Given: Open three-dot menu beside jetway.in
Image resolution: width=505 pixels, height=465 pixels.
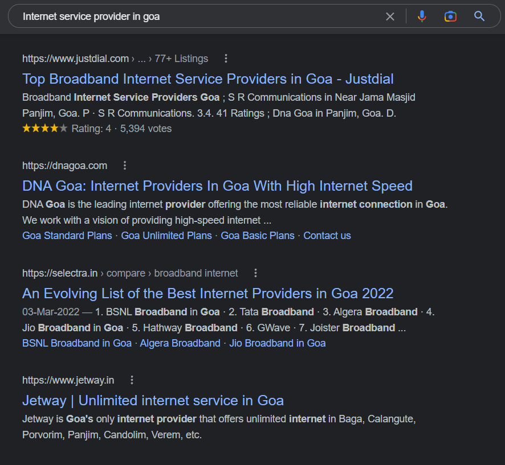Looking at the screenshot, I should (x=132, y=380).
